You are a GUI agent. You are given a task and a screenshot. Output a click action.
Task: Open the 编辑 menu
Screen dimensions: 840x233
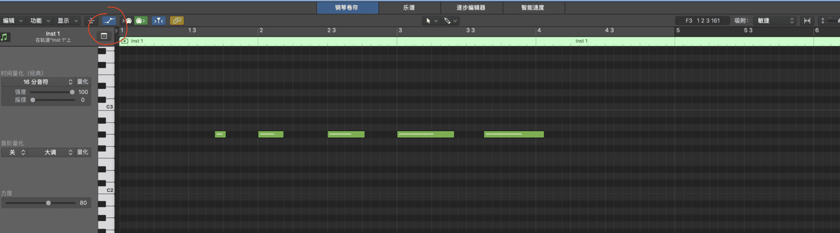pos(13,20)
